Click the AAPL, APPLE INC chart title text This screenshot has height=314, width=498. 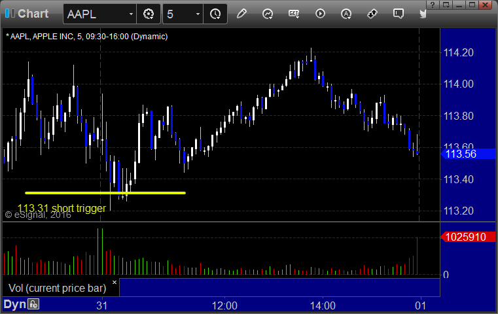pyautogui.click(x=86, y=37)
